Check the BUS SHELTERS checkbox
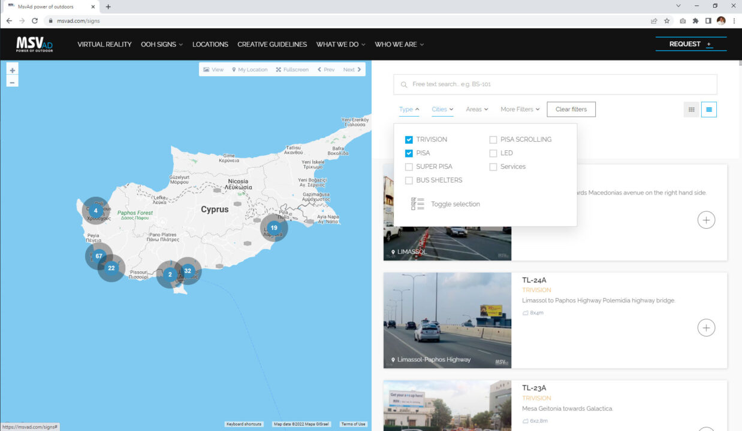Image resolution: width=742 pixels, height=431 pixels. coord(409,180)
